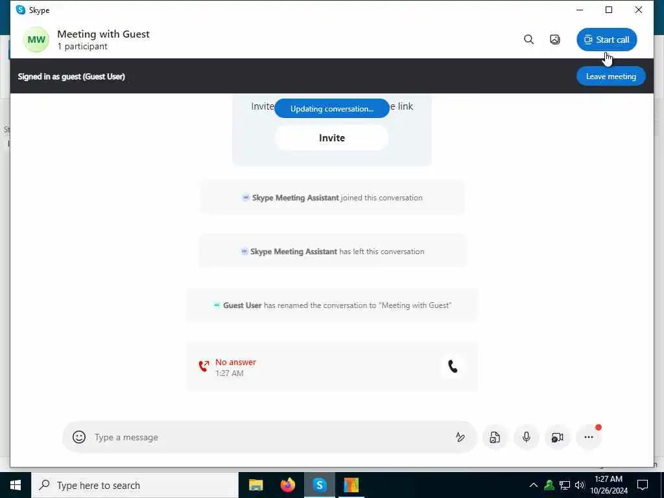This screenshot has width=664, height=498.
Task: Click the add files icon
Action: point(495,437)
